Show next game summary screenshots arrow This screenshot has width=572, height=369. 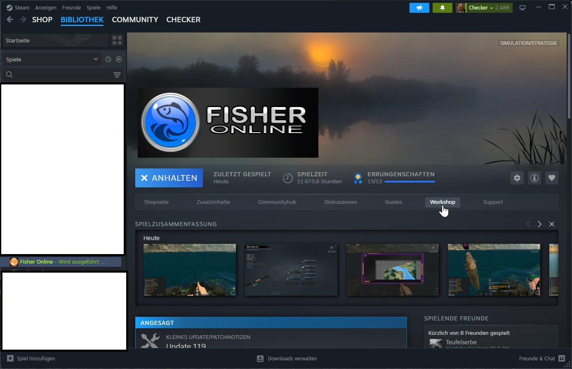(539, 224)
